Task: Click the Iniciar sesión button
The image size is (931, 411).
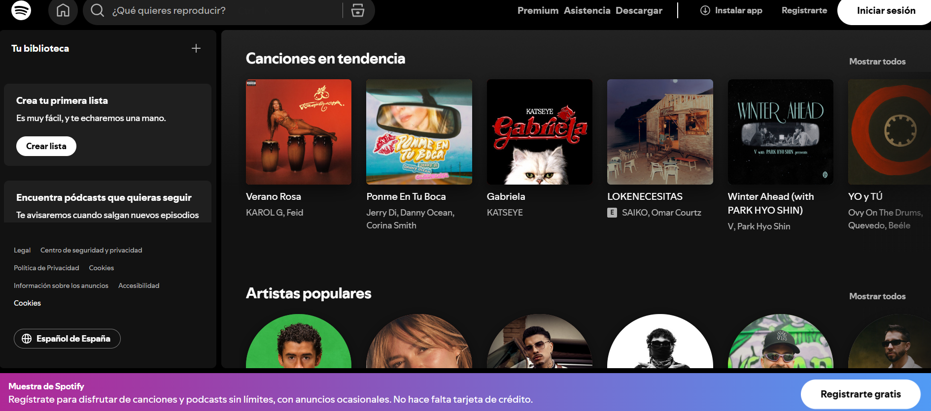Action: (886, 10)
